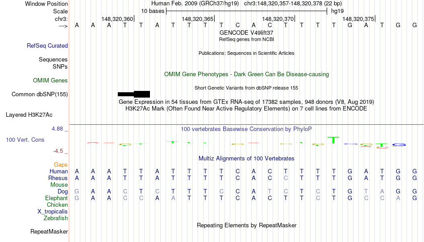The width and height of the screenshot is (424, 242).
Task: Click the chr3: row label
Action: (62, 19)
